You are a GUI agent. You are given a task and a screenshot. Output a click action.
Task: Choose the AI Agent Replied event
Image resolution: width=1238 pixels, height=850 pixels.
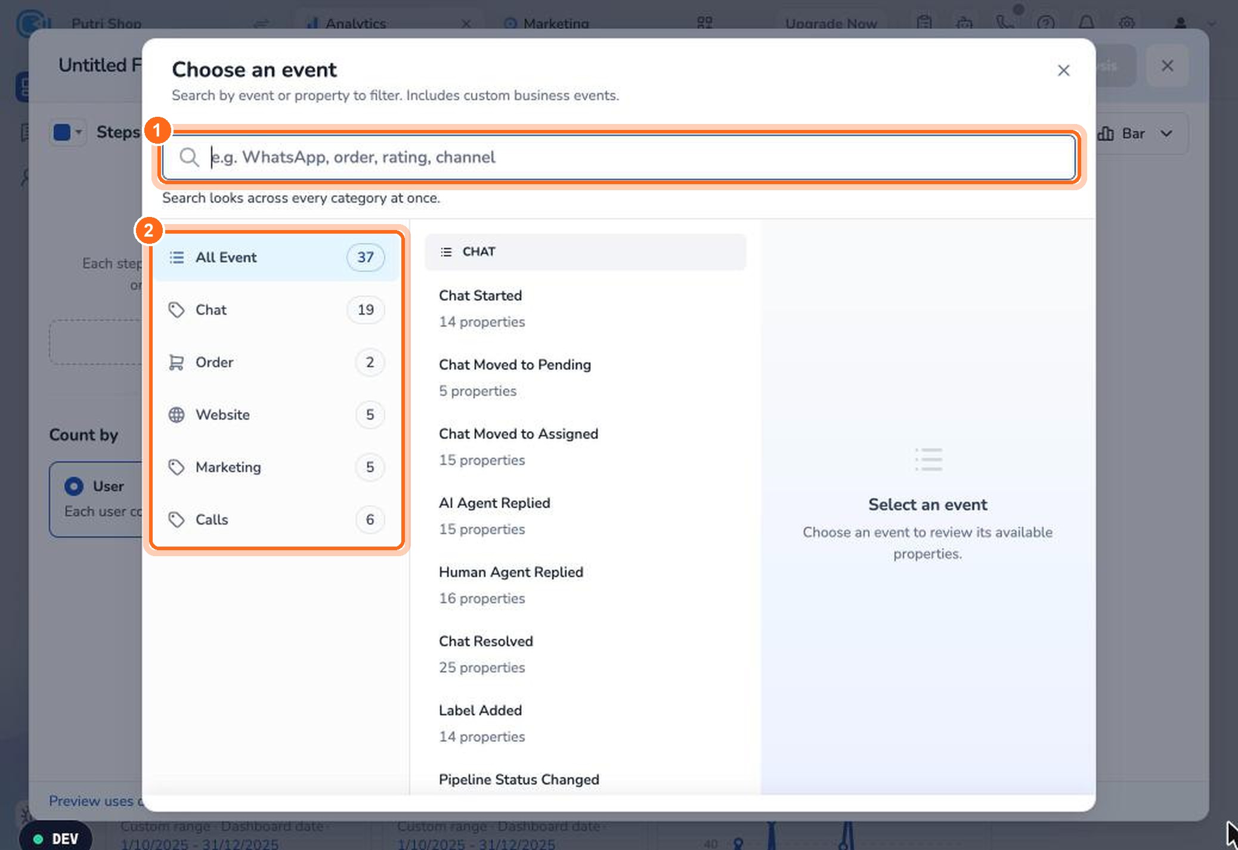(x=585, y=516)
